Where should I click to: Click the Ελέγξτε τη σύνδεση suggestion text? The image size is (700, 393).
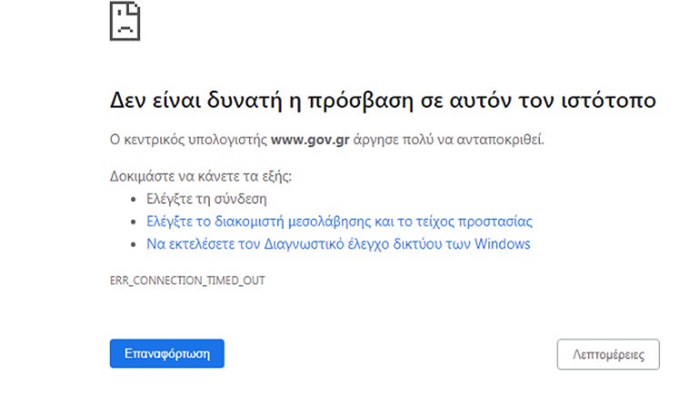[206, 199]
